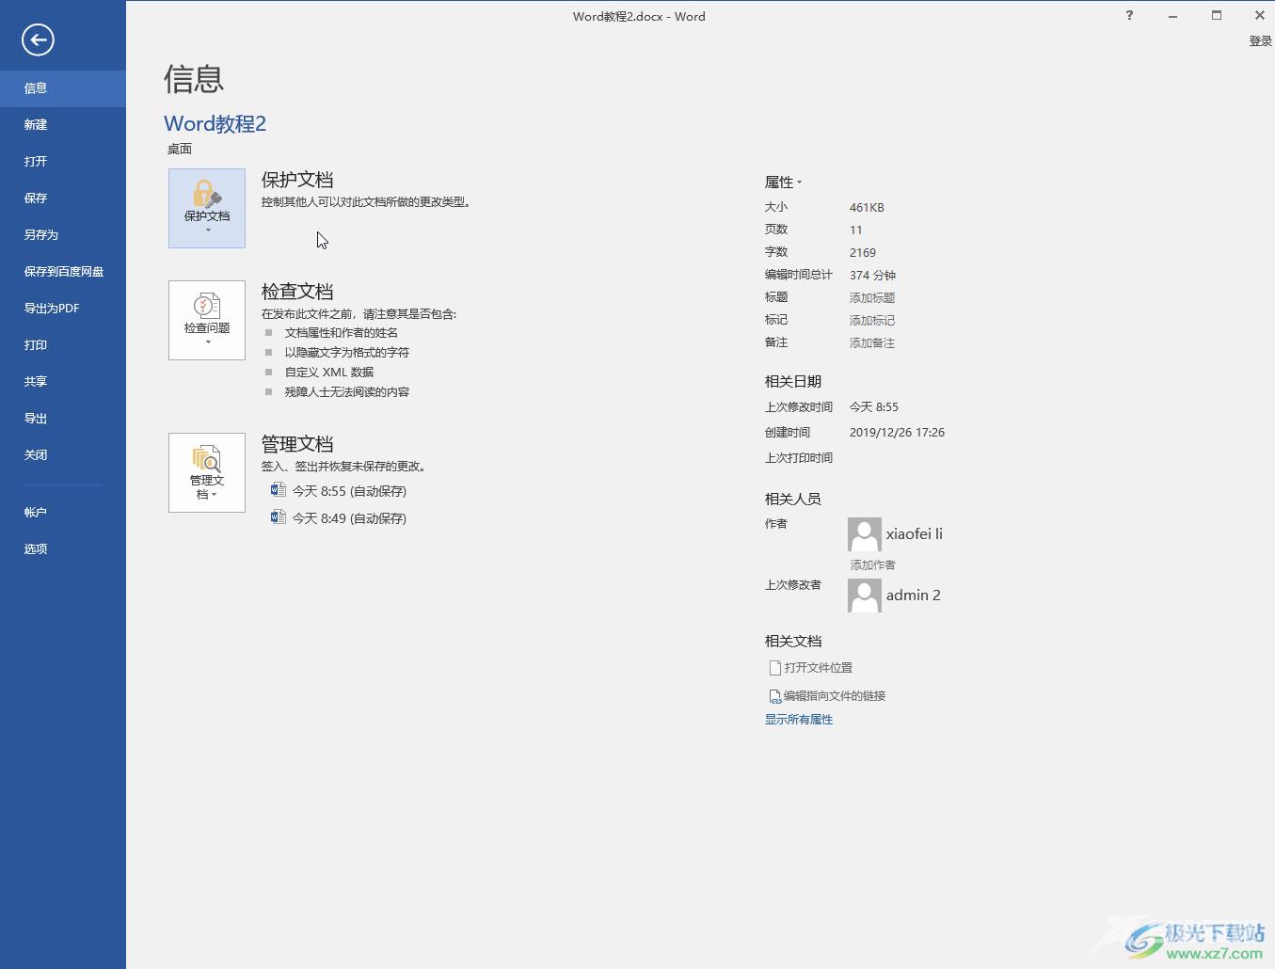Click 登录 sign-in link

click(x=1260, y=41)
